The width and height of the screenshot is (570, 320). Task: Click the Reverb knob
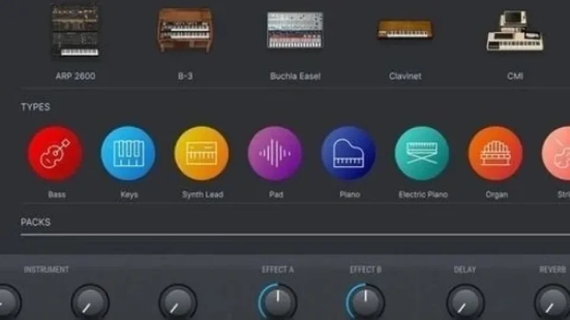pos(553,302)
